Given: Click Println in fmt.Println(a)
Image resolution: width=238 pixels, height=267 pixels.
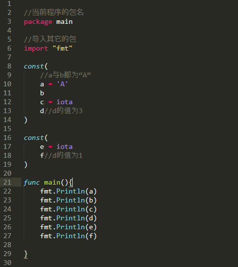Looking at the screenshot, I should [71, 191].
